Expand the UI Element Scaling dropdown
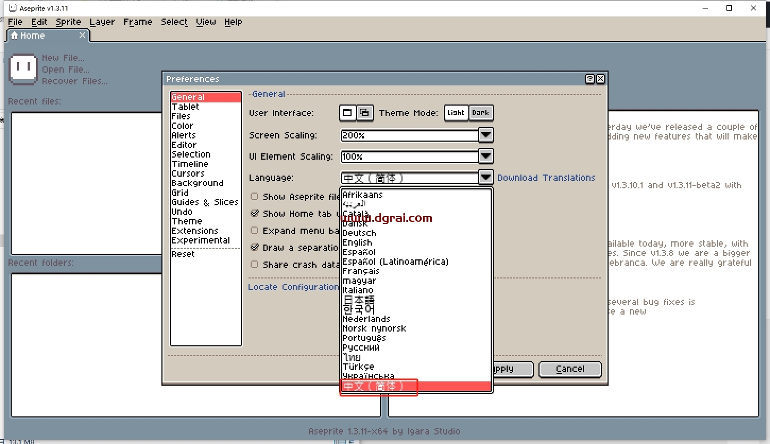Screen dimensions: 770x444 486,156
